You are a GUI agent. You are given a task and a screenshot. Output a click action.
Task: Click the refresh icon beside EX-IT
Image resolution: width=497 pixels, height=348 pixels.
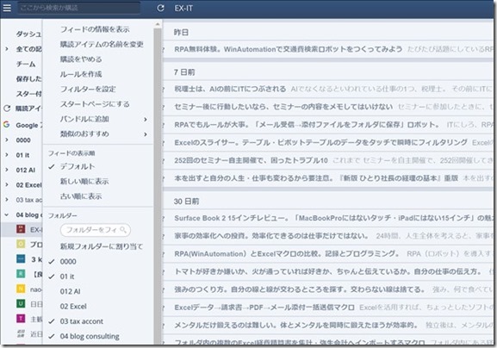tap(161, 9)
